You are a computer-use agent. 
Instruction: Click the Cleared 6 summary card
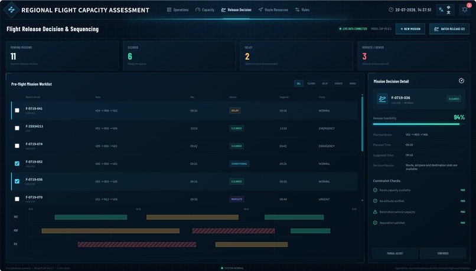[x=179, y=56]
